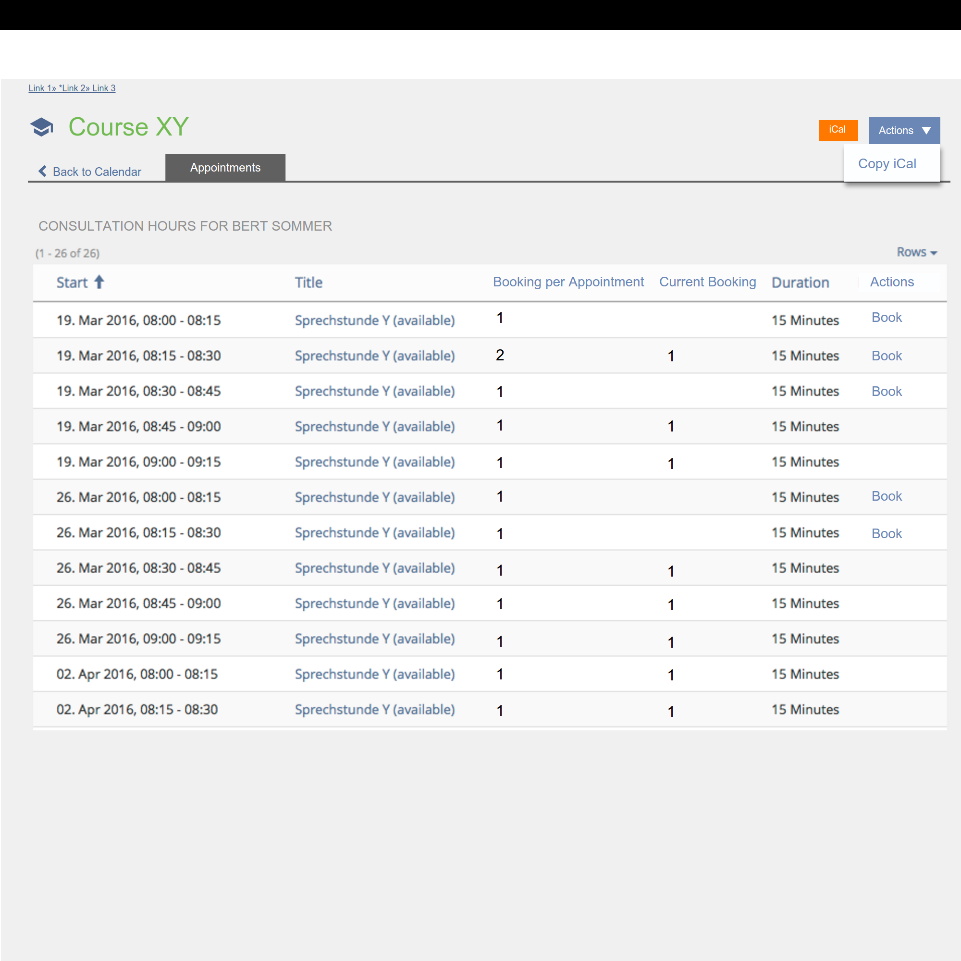Viewport: 961px width, 961px height.
Task: Open Sprechstunde Y on 02. Apr 08:15
Action: (374, 709)
